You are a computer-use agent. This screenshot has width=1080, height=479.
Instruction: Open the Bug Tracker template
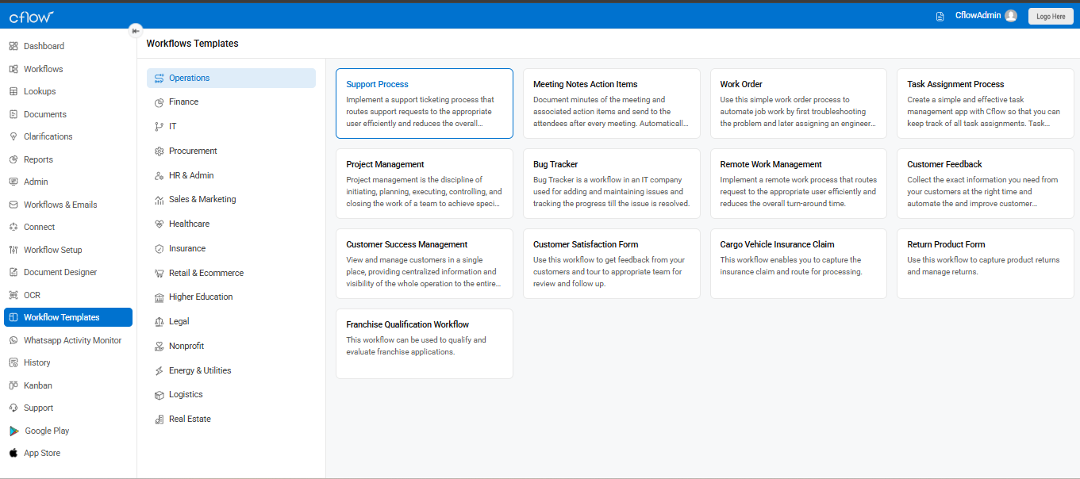[x=611, y=184]
